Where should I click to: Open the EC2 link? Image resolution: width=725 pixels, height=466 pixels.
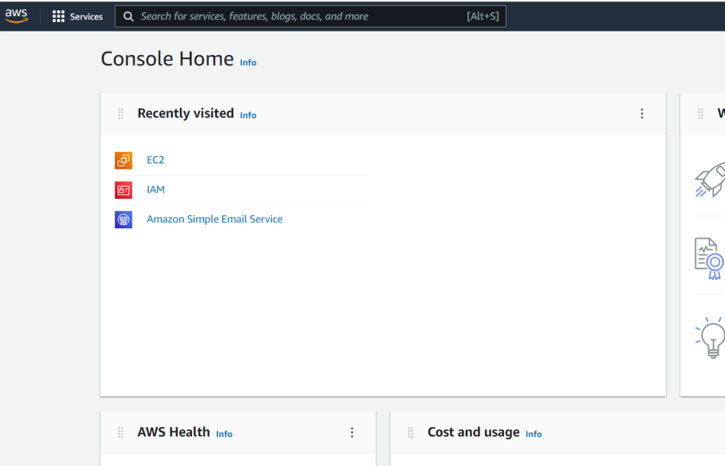155,160
